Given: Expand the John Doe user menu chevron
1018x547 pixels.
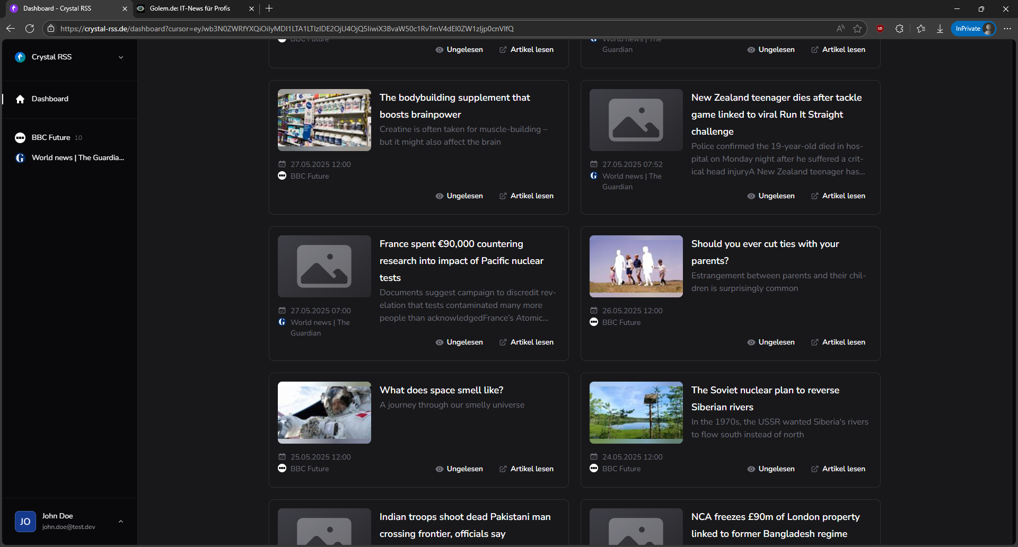Looking at the screenshot, I should (x=121, y=522).
